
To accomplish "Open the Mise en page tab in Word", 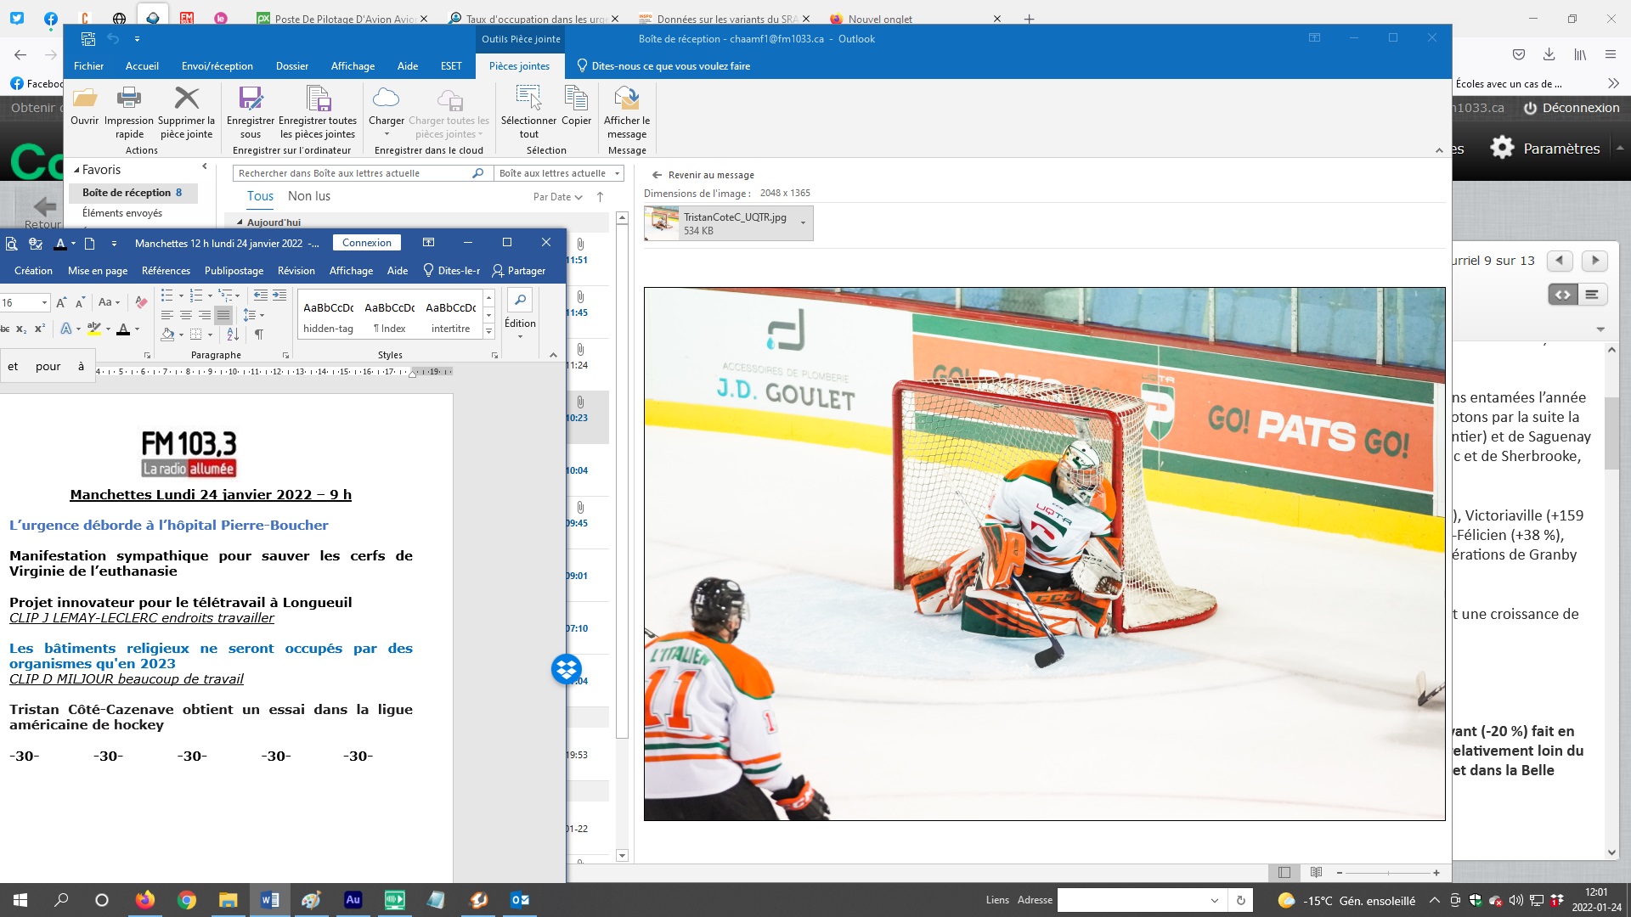I will click(98, 271).
